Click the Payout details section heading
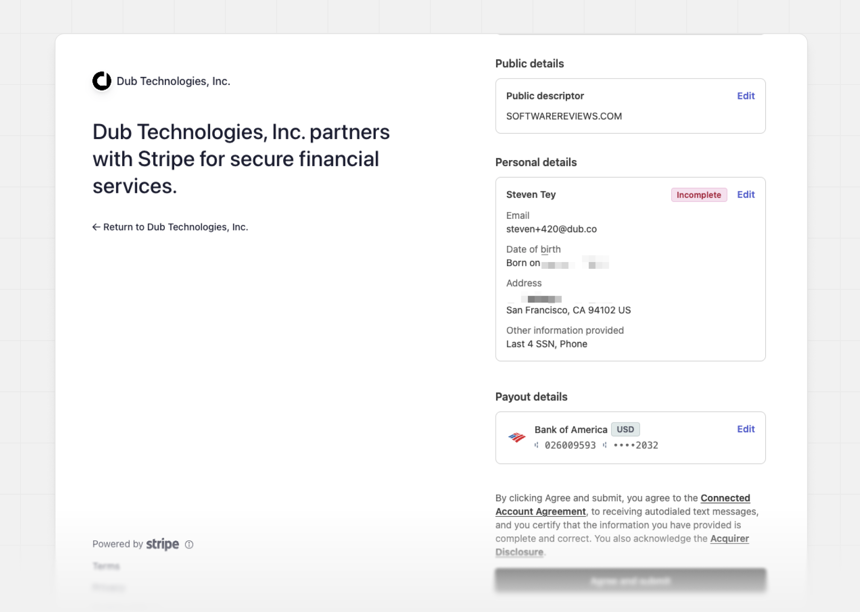Image resolution: width=860 pixels, height=612 pixels. point(531,397)
